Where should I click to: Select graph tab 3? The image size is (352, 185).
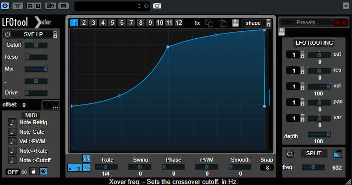93,22
